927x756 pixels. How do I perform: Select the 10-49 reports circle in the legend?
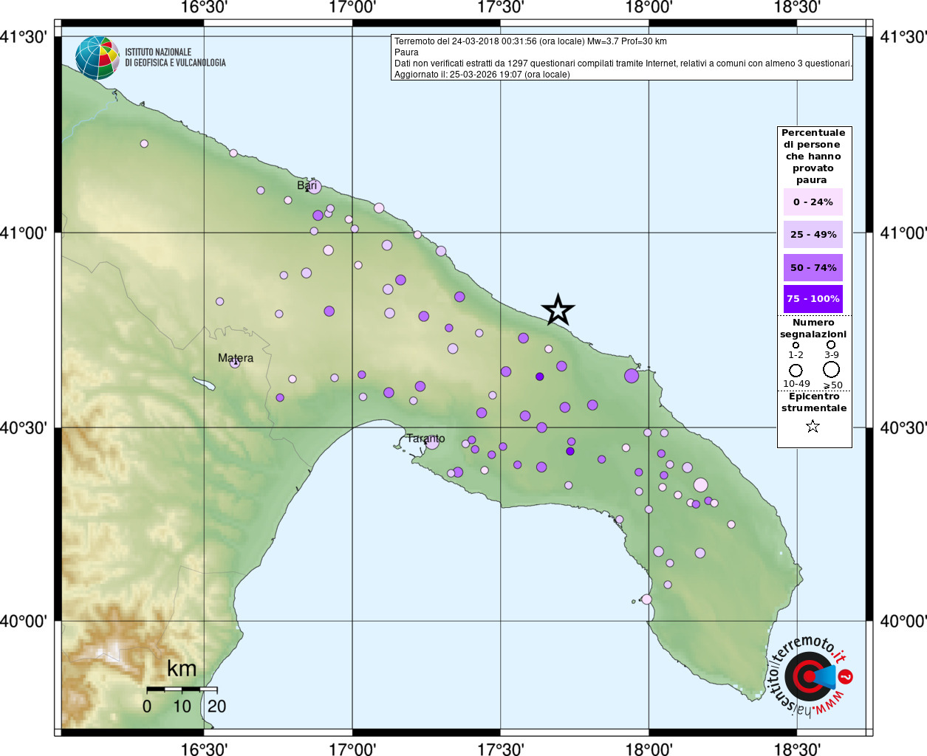(x=796, y=370)
